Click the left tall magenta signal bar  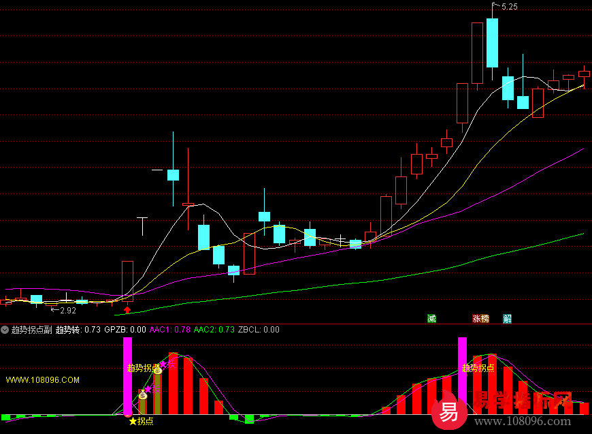coord(127,375)
